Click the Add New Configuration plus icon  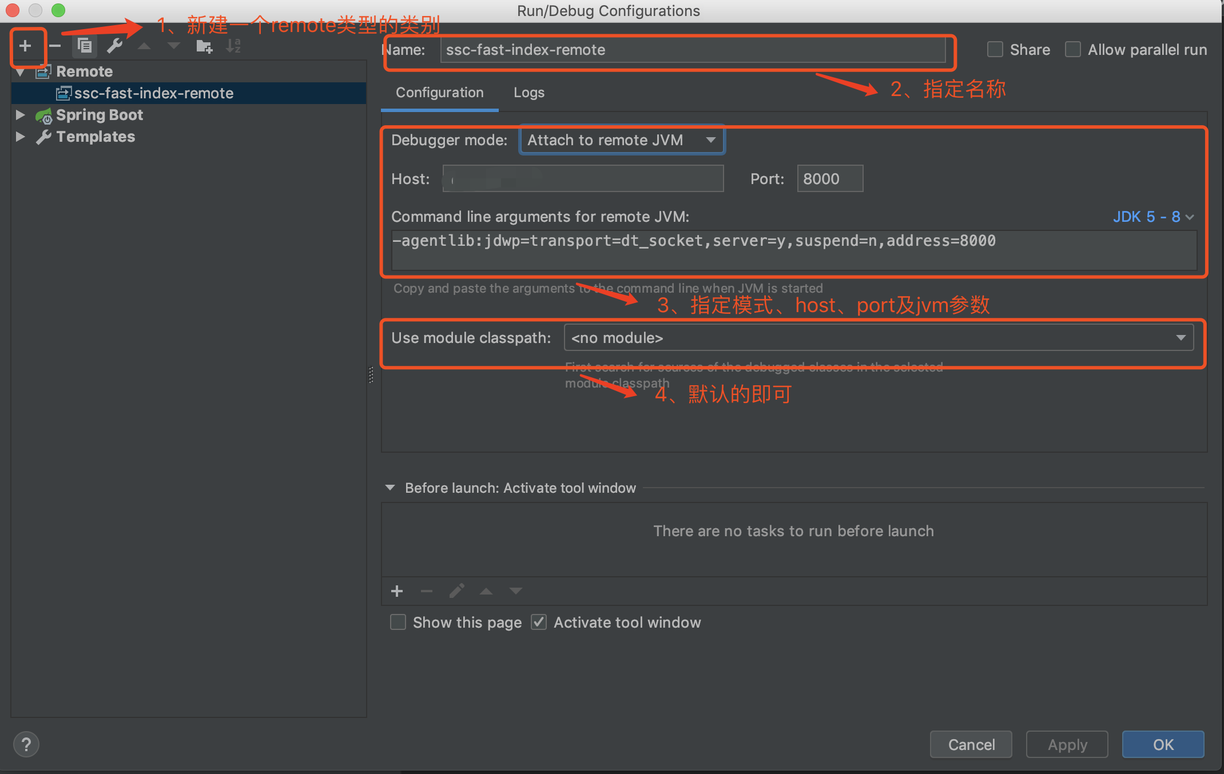pyautogui.click(x=25, y=46)
